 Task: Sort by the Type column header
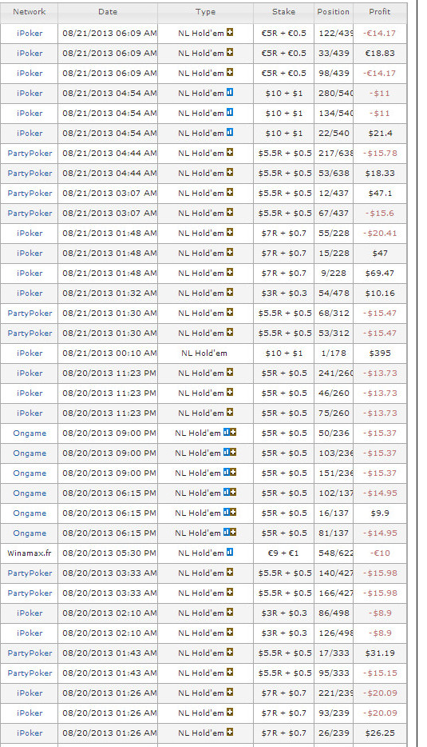[x=205, y=12]
